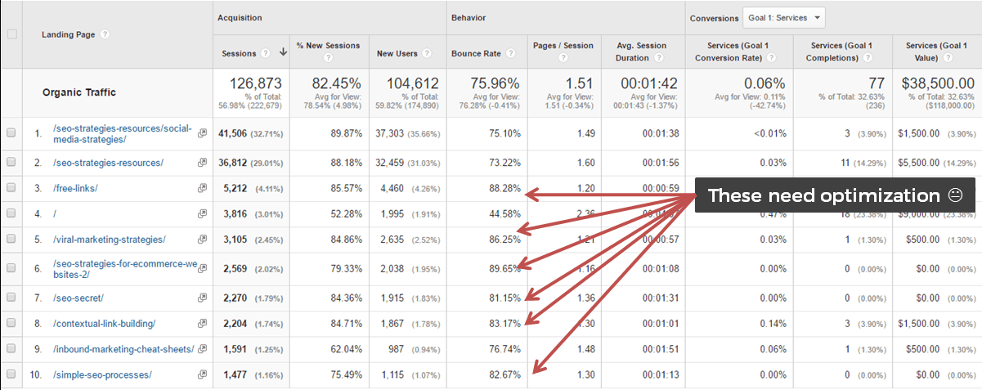
Task: Click help icon under % New Sessions header
Action: (328, 58)
